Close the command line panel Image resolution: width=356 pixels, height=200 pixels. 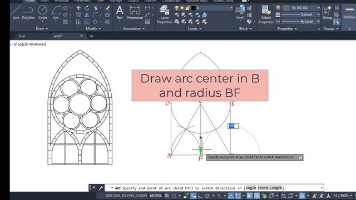[x=94, y=188]
